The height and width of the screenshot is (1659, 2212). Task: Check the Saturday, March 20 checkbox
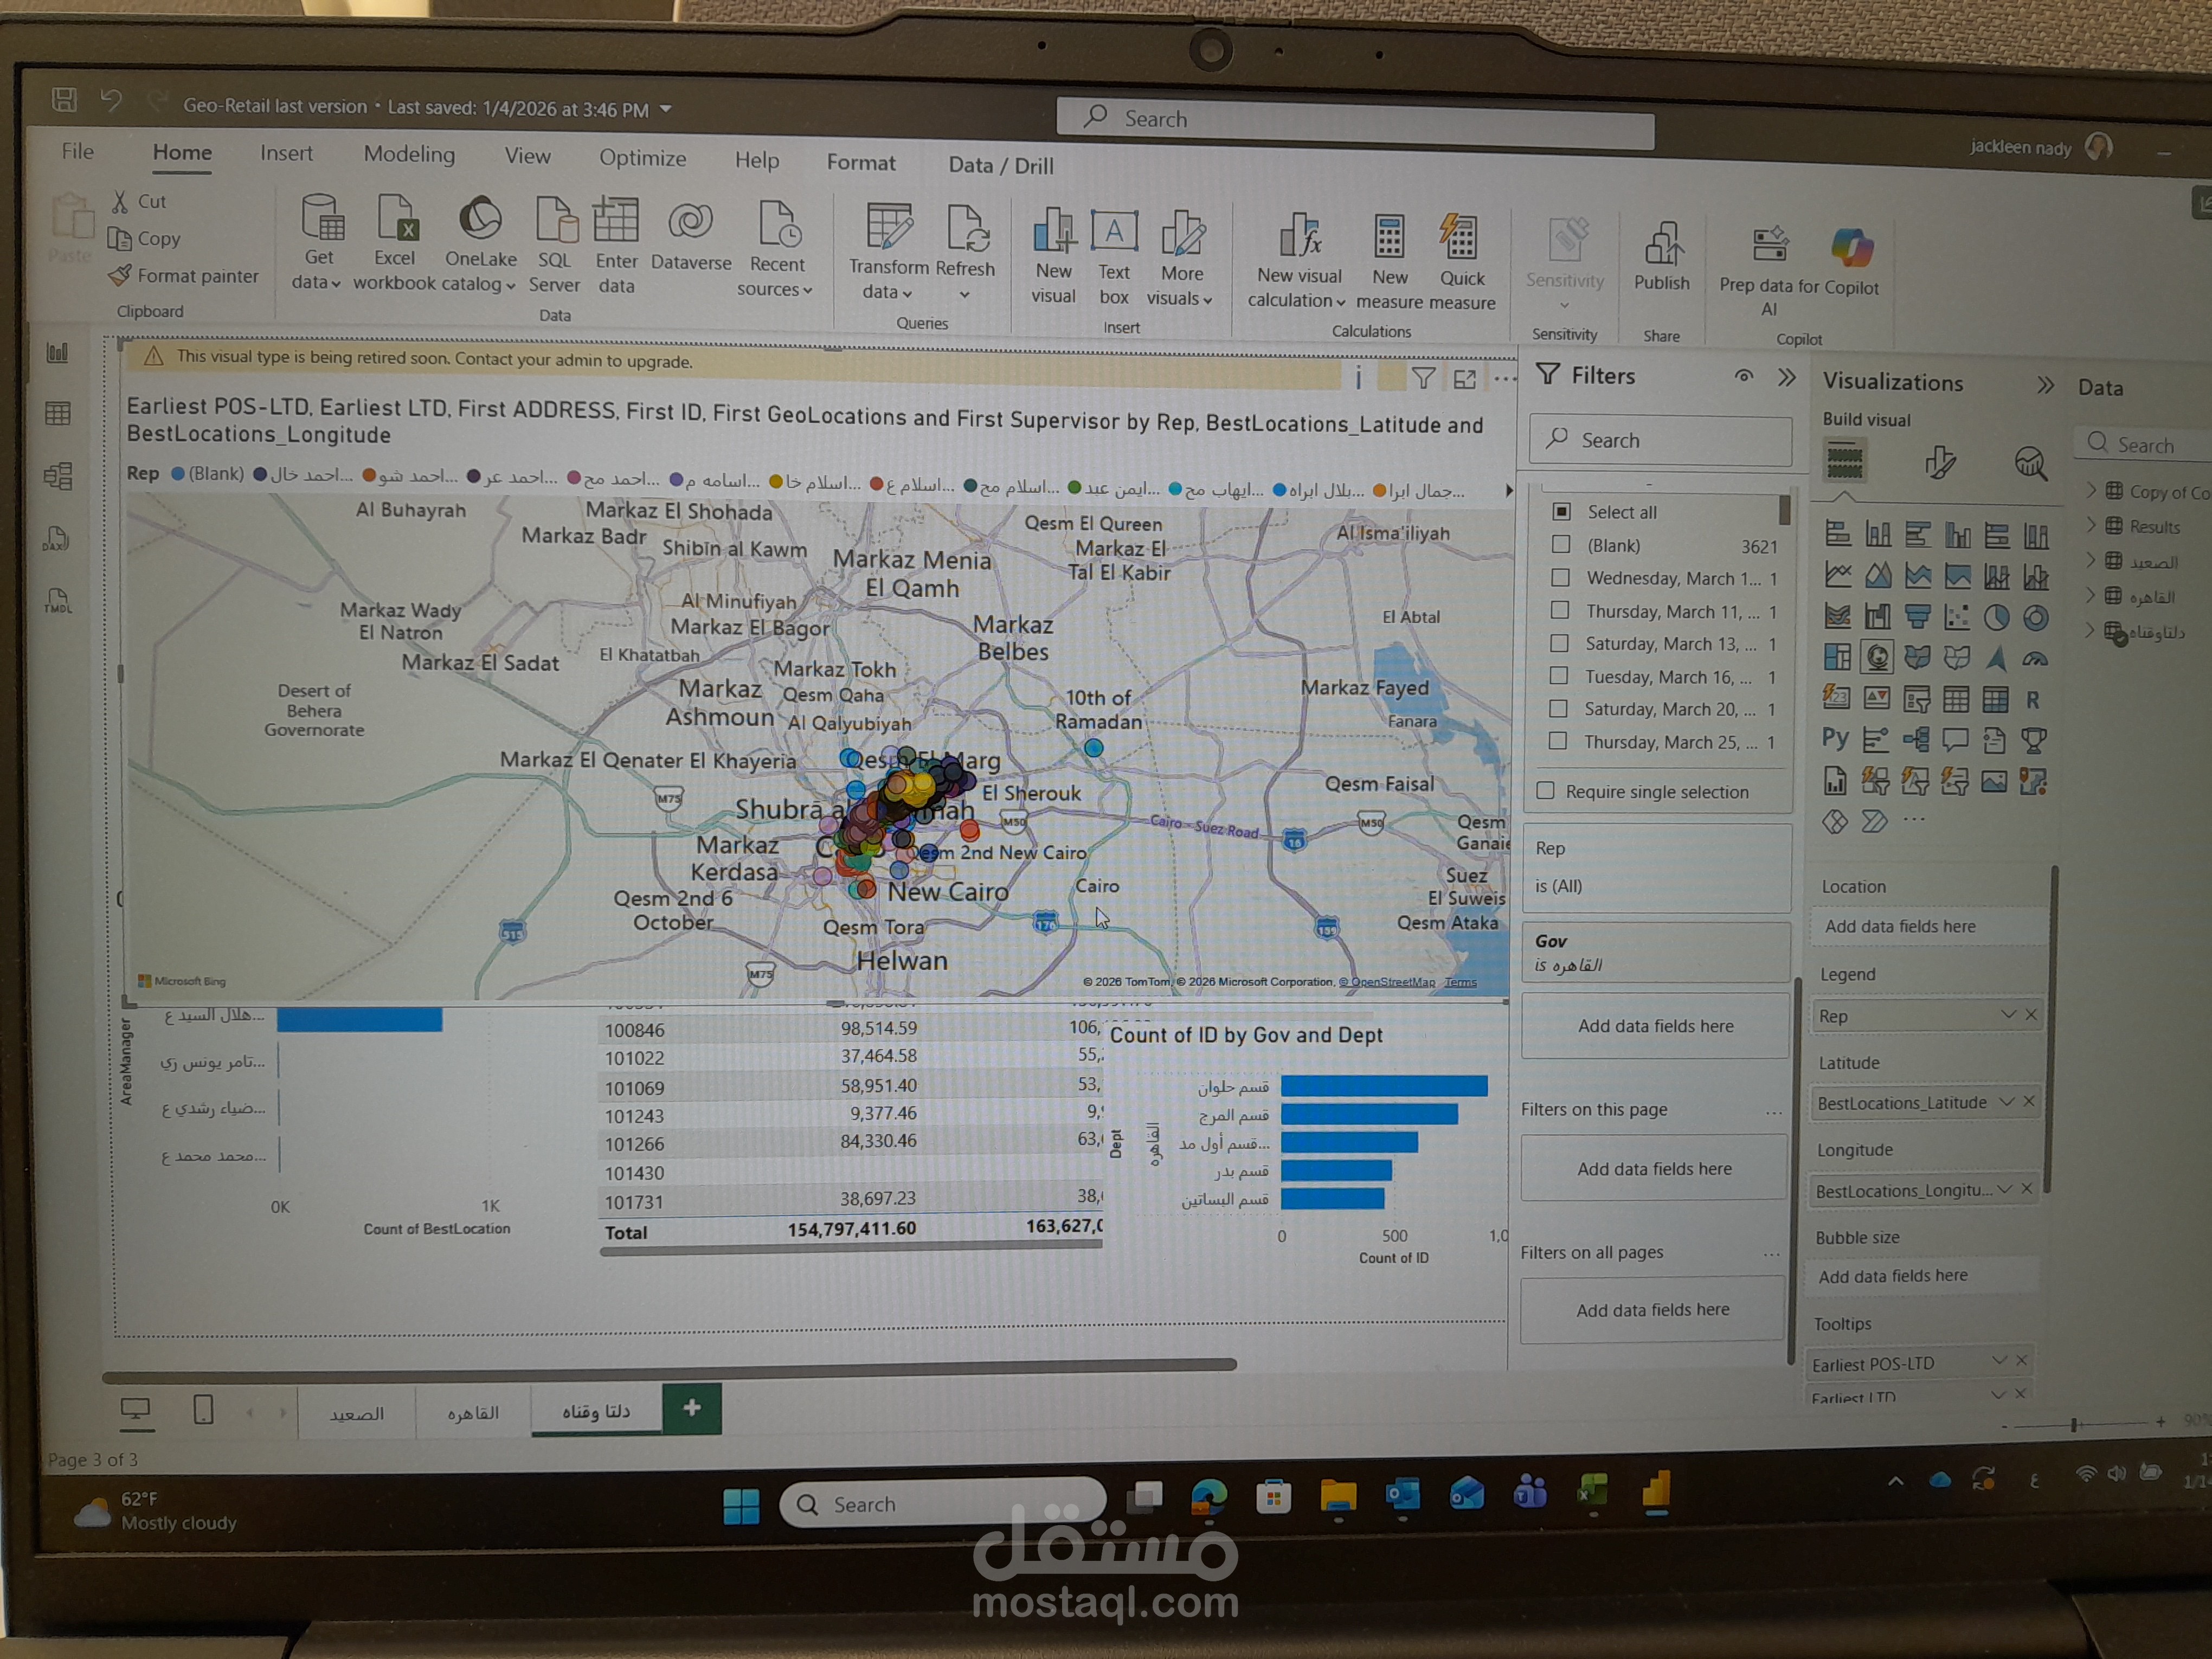(x=1558, y=708)
